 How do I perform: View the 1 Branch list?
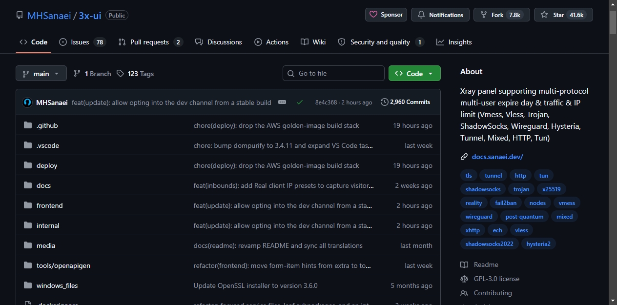click(x=92, y=74)
